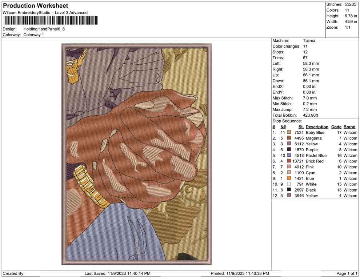The width and height of the screenshot is (360, 277).
Task: Click the 'Printed: 11/9/2023 11:40:38 PM' text
Action: click(x=240, y=273)
